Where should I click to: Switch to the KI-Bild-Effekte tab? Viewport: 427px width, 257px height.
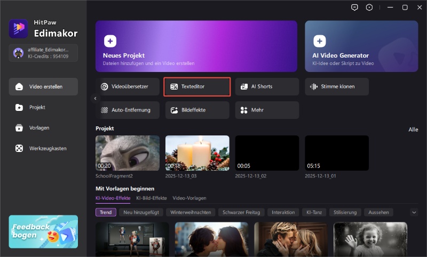coord(152,198)
